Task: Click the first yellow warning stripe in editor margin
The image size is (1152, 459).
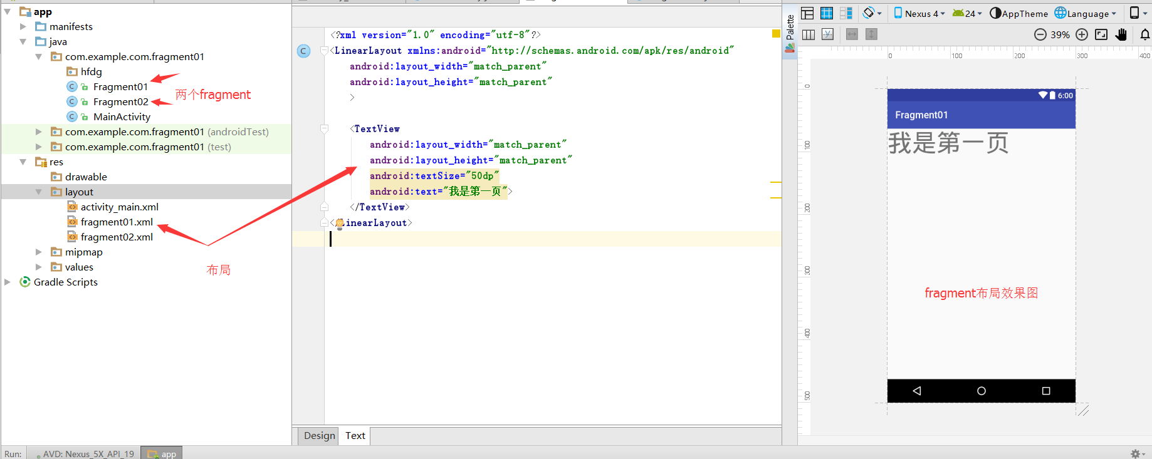Action: click(x=776, y=182)
